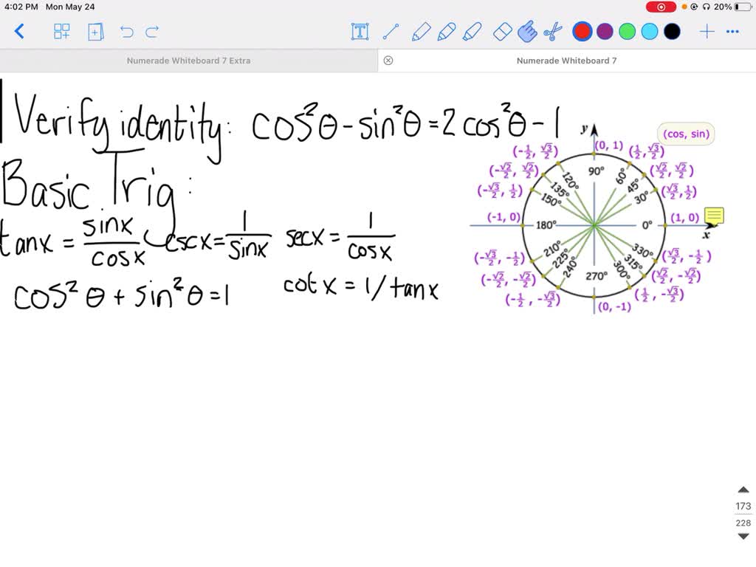Select the Text tool
The height and width of the screenshot is (567, 756).
pyautogui.click(x=360, y=31)
